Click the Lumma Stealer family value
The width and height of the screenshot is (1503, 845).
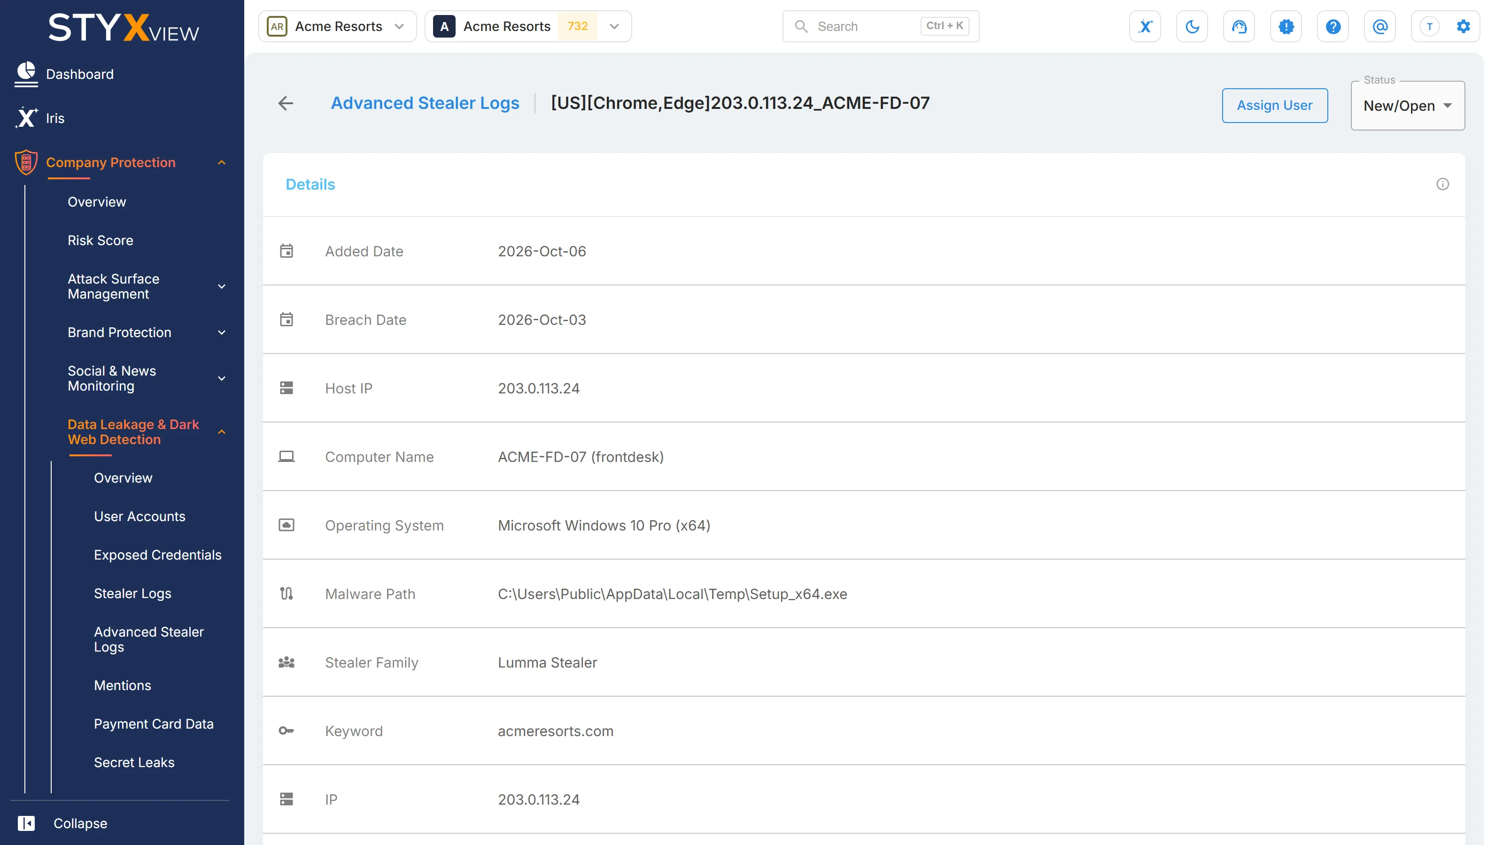[x=547, y=662]
